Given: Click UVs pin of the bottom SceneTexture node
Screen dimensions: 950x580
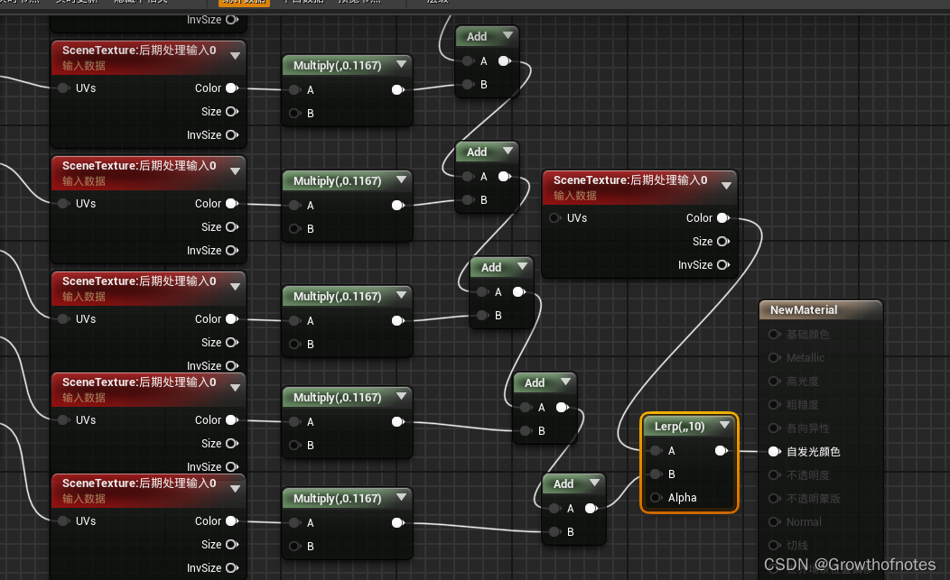Looking at the screenshot, I should pyautogui.click(x=63, y=521).
